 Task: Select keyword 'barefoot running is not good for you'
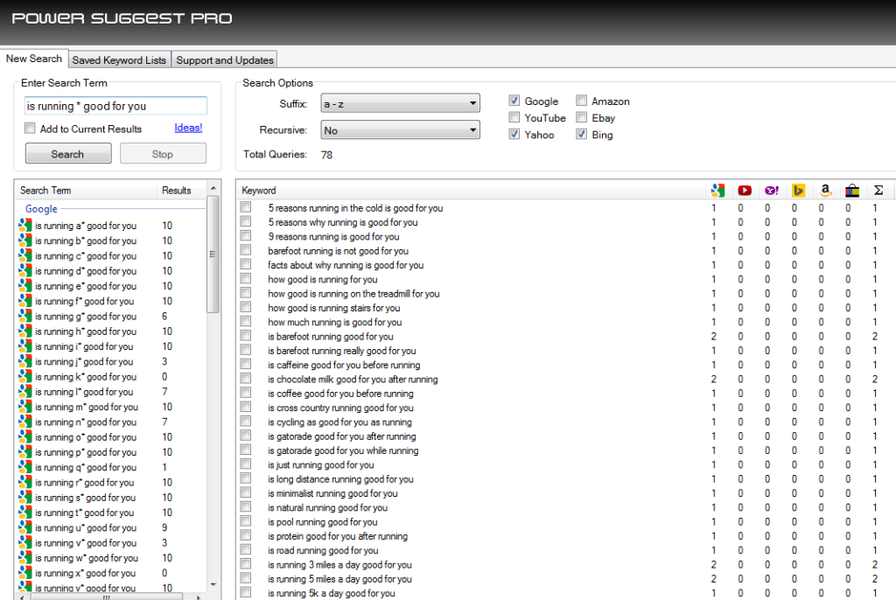tap(338, 250)
